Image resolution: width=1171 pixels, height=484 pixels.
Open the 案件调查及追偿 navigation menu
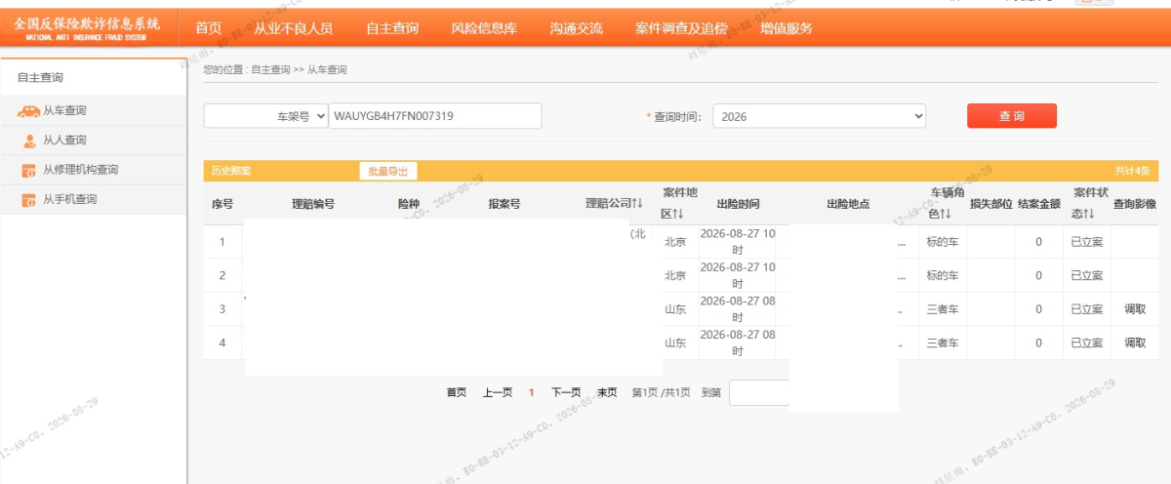pos(681,28)
